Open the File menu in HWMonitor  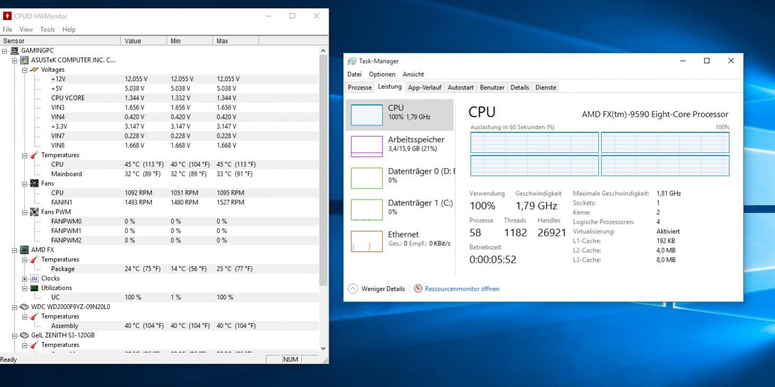click(x=7, y=30)
